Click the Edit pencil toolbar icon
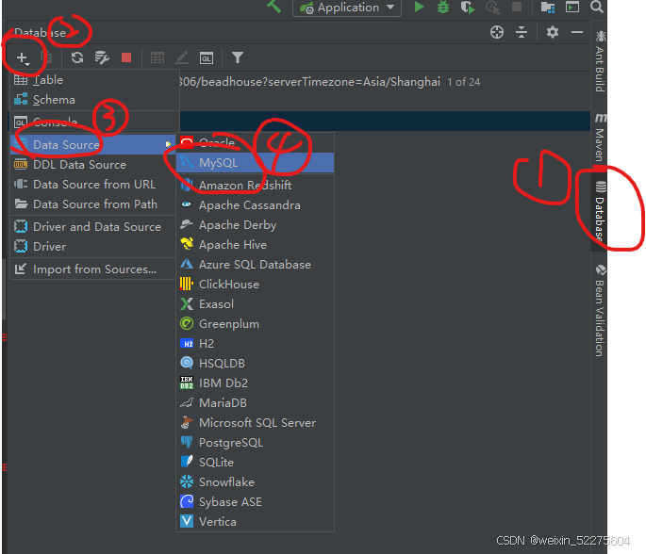 pos(182,57)
